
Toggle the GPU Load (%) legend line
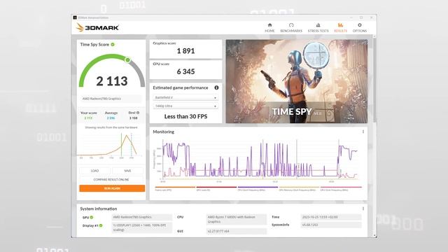coord(216,189)
